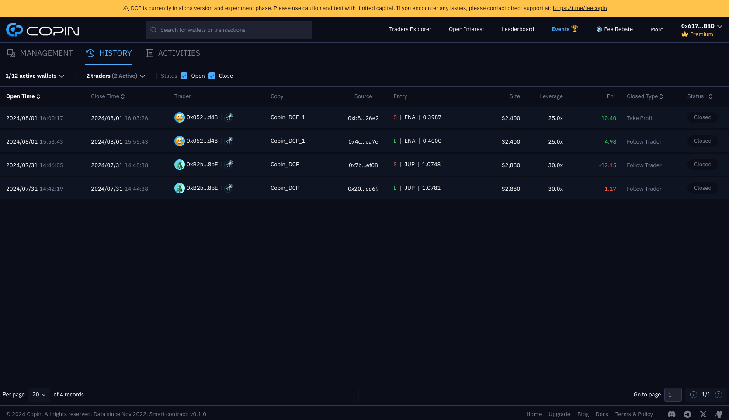The image size is (729, 420).
Task: Open the Per page 20 dropdown
Action: [x=39, y=395]
